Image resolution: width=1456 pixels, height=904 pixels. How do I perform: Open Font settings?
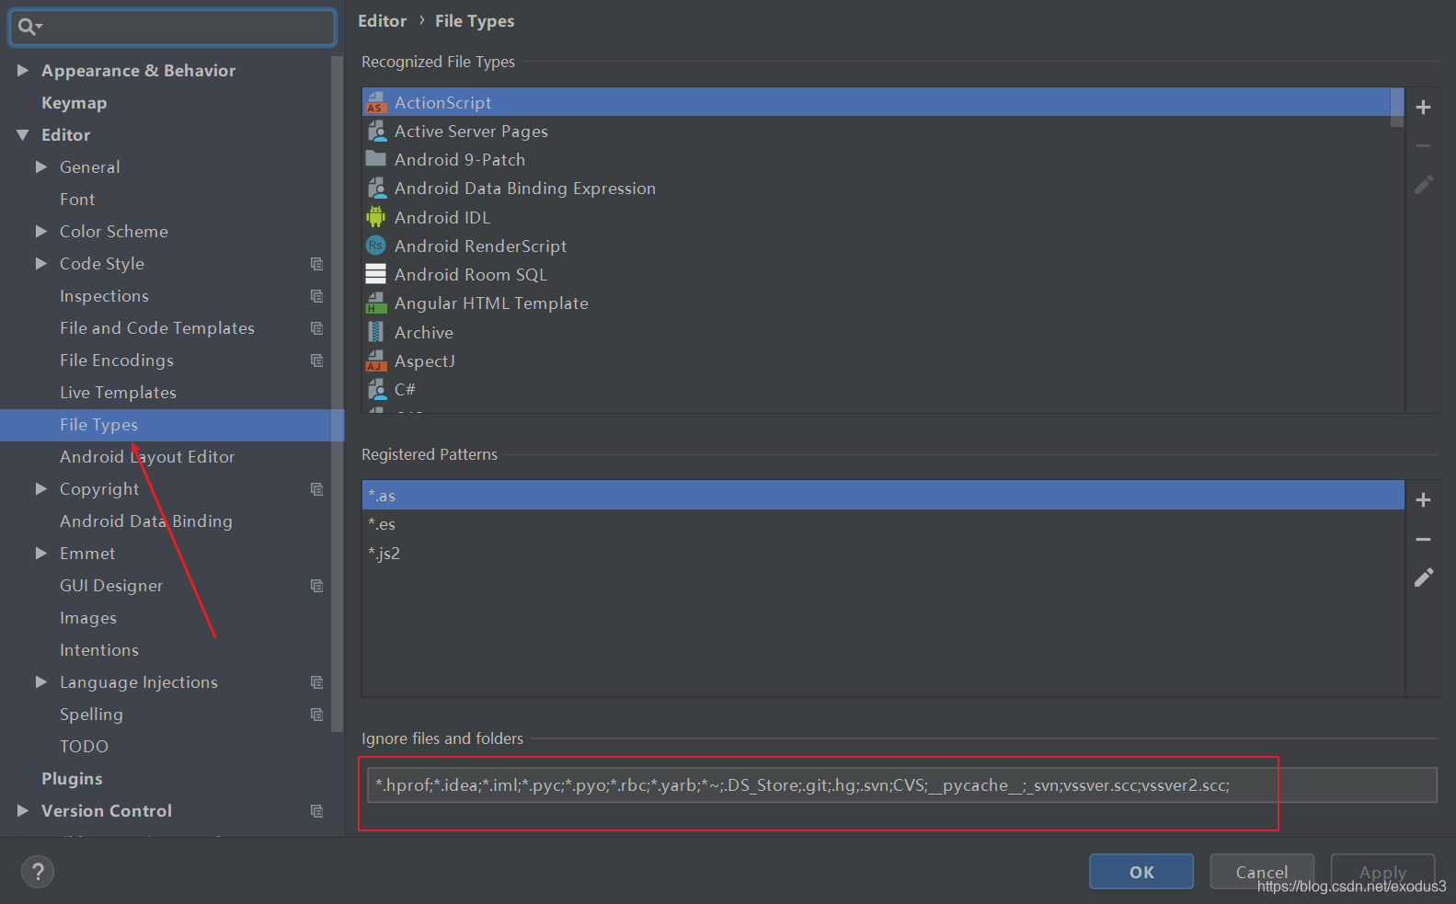click(x=77, y=200)
